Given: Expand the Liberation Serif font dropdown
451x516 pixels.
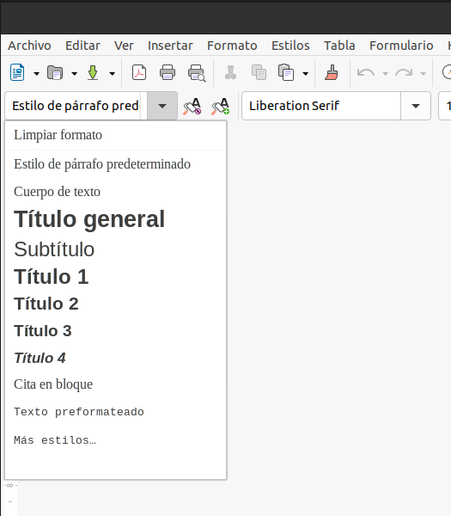Looking at the screenshot, I should pos(416,106).
